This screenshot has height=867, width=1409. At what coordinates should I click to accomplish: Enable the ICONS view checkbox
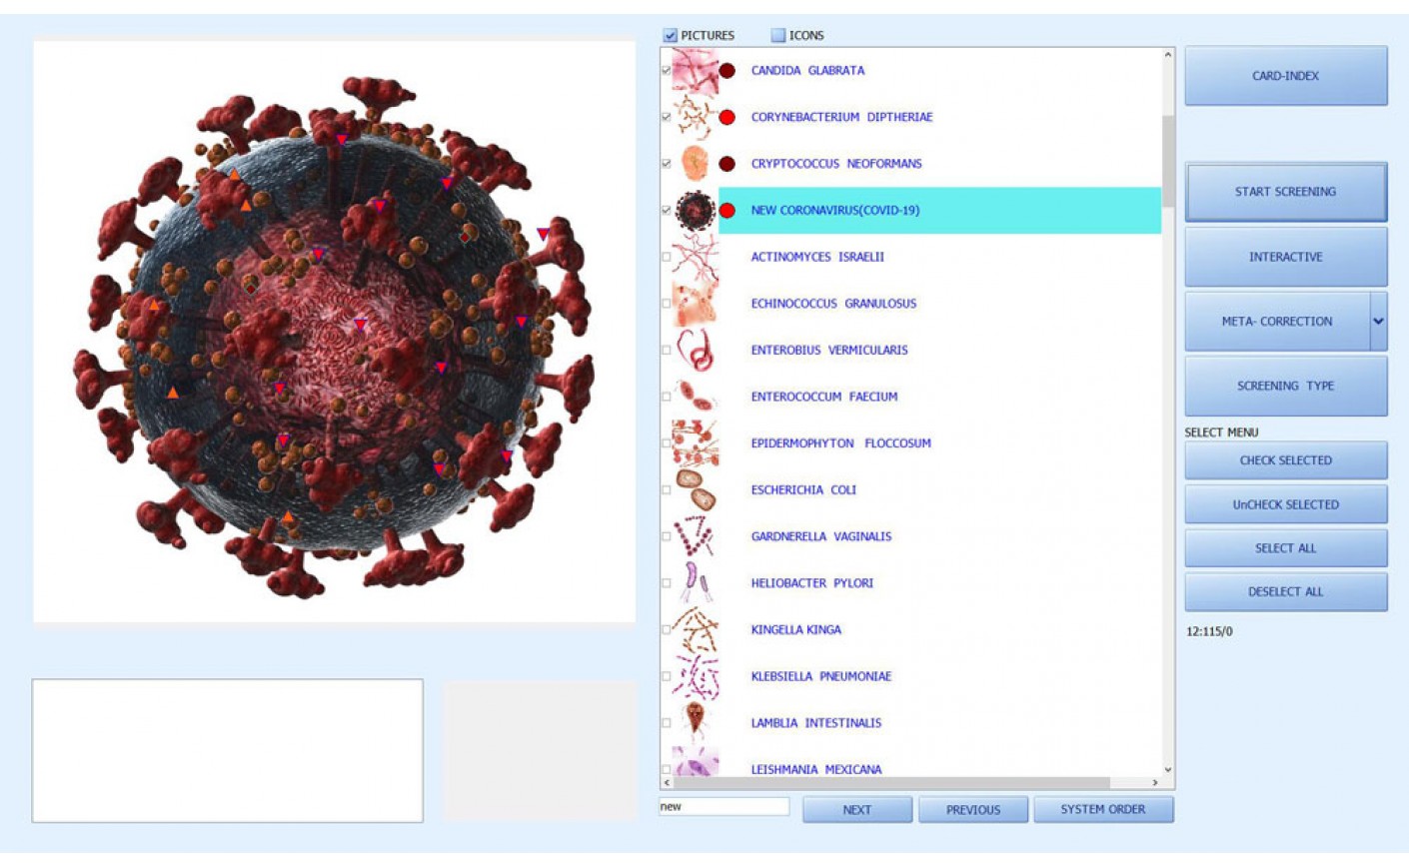click(x=778, y=36)
